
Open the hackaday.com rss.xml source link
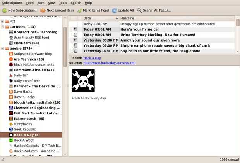110,63
